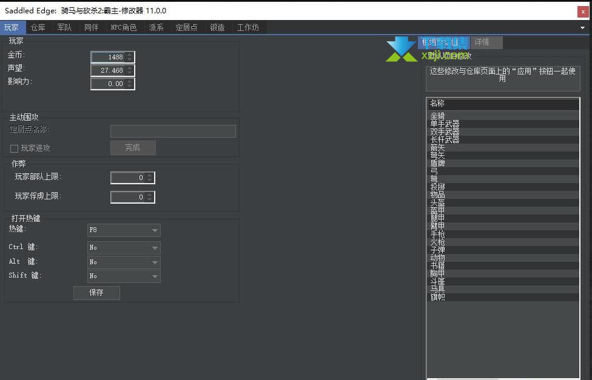Decrease 玩家俘虏上限 with the down arrow
This screenshot has width=592, height=380.
(x=150, y=199)
